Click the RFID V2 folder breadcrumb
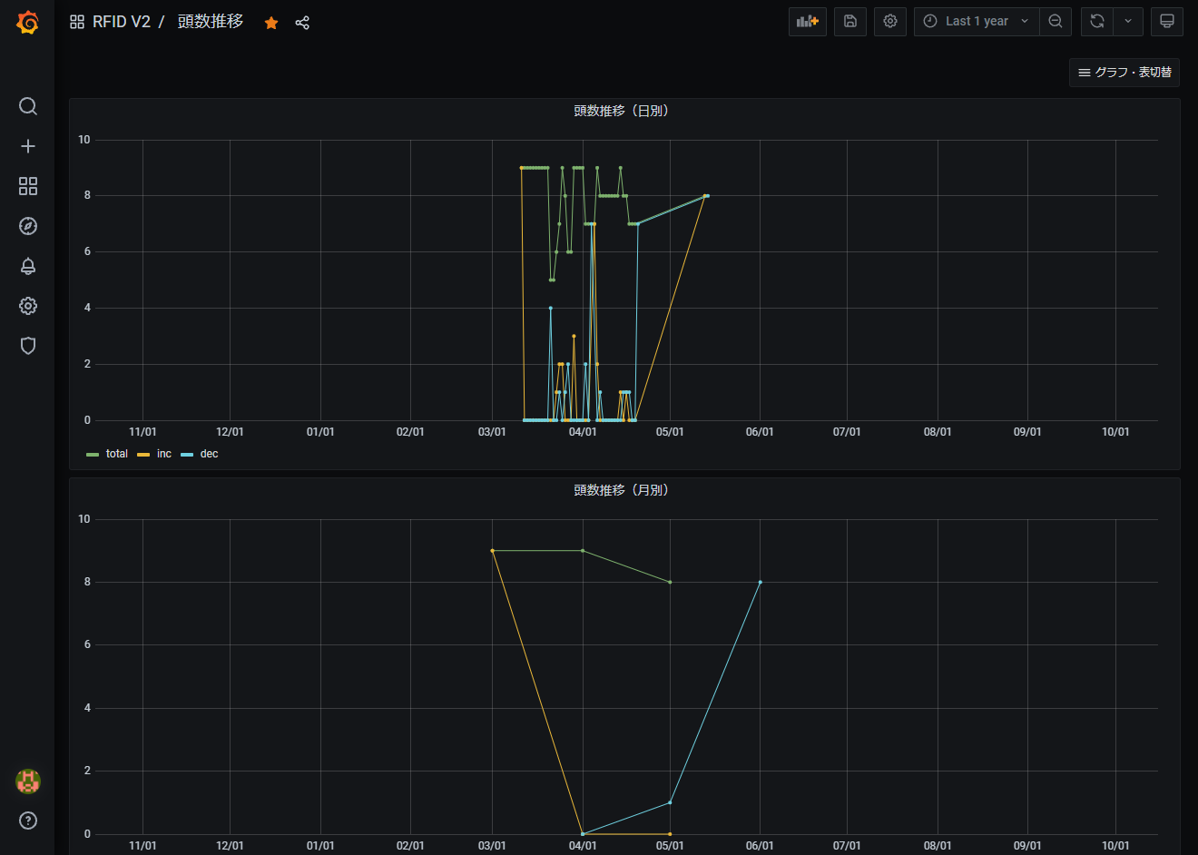The width and height of the screenshot is (1198, 855). tap(121, 22)
